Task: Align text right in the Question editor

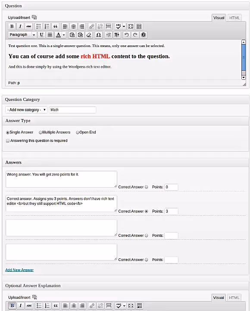Action: click(82, 26)
